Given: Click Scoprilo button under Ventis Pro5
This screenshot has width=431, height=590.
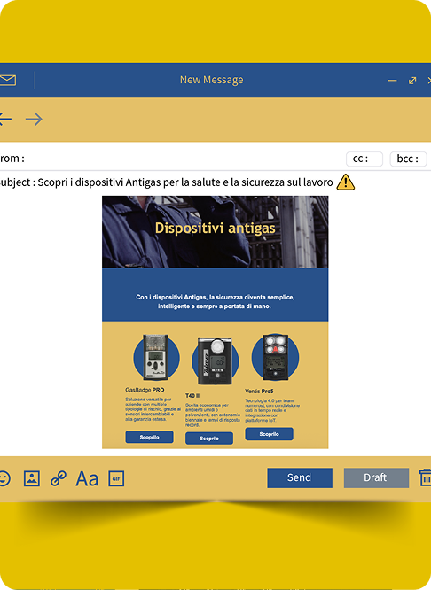Looking at the screenshot, I should [269, 434].
